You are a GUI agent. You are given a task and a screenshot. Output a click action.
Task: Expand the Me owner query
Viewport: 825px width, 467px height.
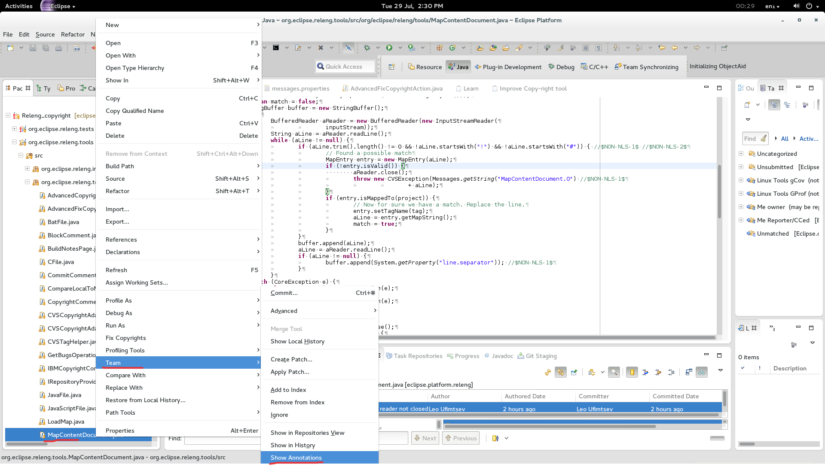tap(741, 207)
